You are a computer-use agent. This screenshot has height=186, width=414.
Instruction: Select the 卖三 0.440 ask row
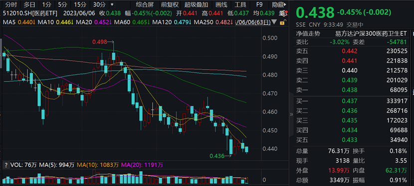[352, 71]
